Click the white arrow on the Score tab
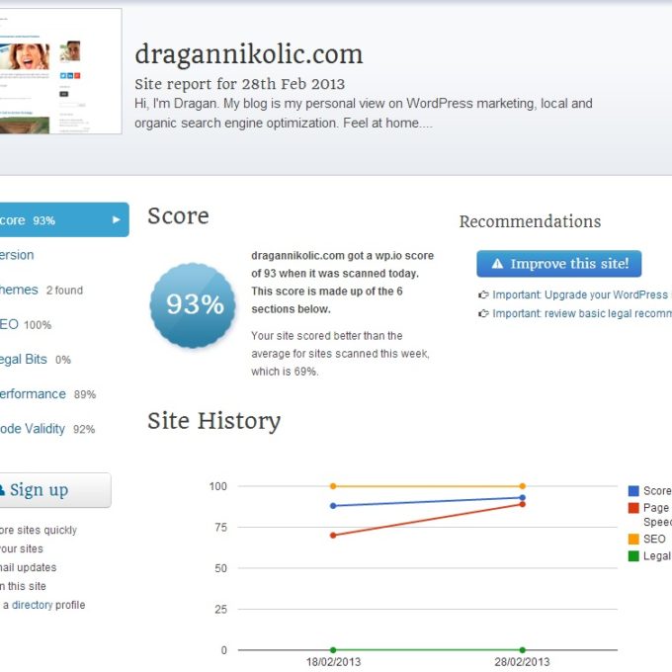This screenshot has width=672, height=672. (116, 220)
